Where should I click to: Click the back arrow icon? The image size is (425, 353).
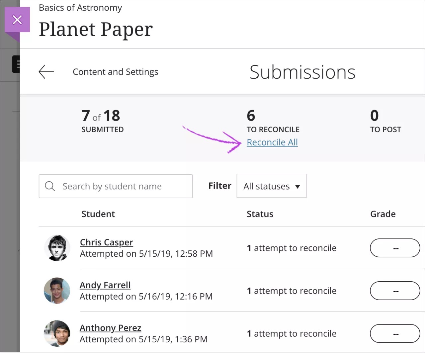click(46, 72)
